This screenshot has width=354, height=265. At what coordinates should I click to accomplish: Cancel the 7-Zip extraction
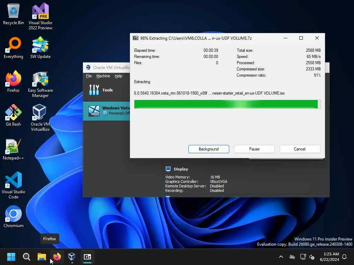[300, 149]
